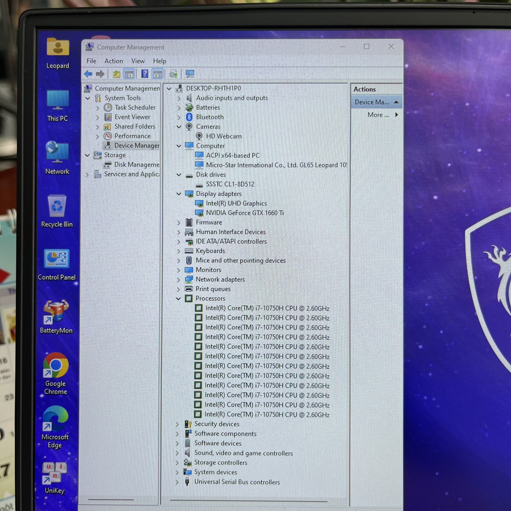Select the Control Panel desktop icon

click(x=56, y=264)
